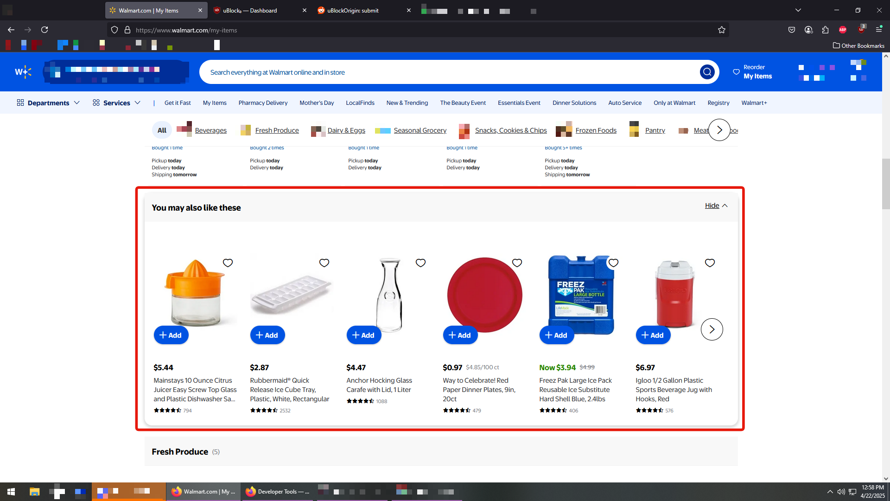Favorite the Rubbermaid Ice Cube Tray heart
Viewport: 890px width, 501px height.
[324, 263]
